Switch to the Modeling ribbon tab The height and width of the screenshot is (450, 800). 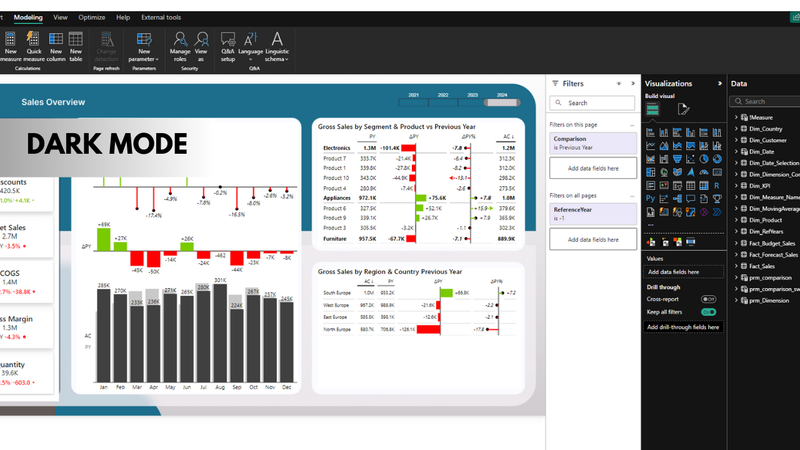[28, 17]
